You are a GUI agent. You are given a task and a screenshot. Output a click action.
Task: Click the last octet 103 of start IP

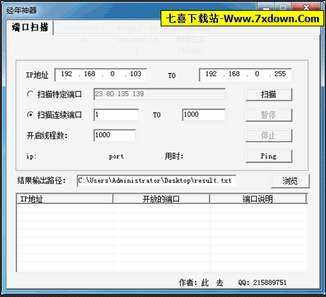(x=136, y=74)
